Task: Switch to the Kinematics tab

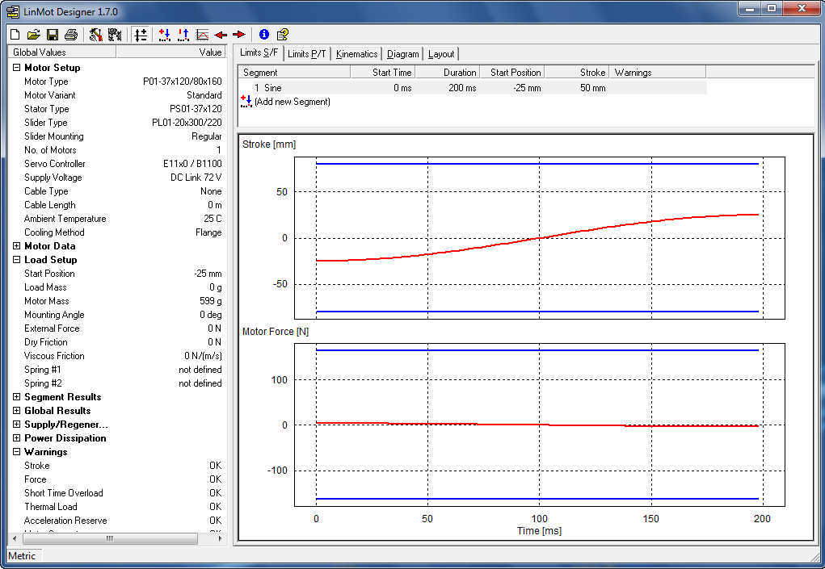Action: point(356,54)
